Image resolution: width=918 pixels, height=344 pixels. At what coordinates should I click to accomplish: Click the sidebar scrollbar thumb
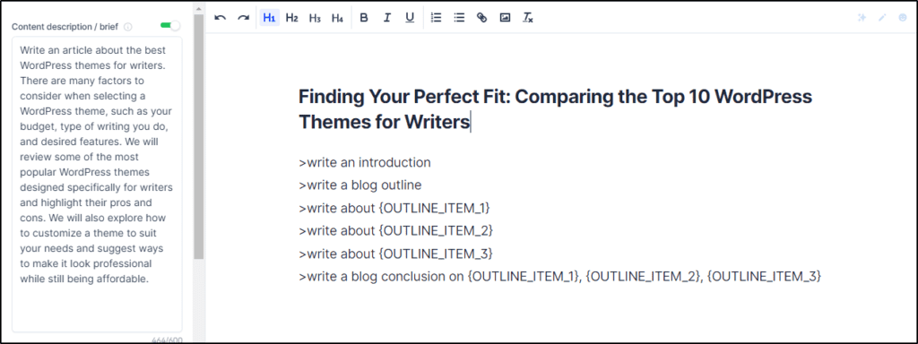(199, 136)
